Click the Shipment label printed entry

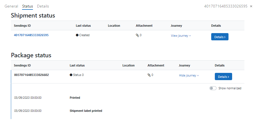tap(86, 111)
